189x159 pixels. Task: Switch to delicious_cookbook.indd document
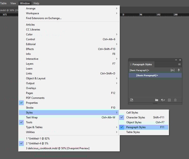pyautogui.click(x=57, y=148)
